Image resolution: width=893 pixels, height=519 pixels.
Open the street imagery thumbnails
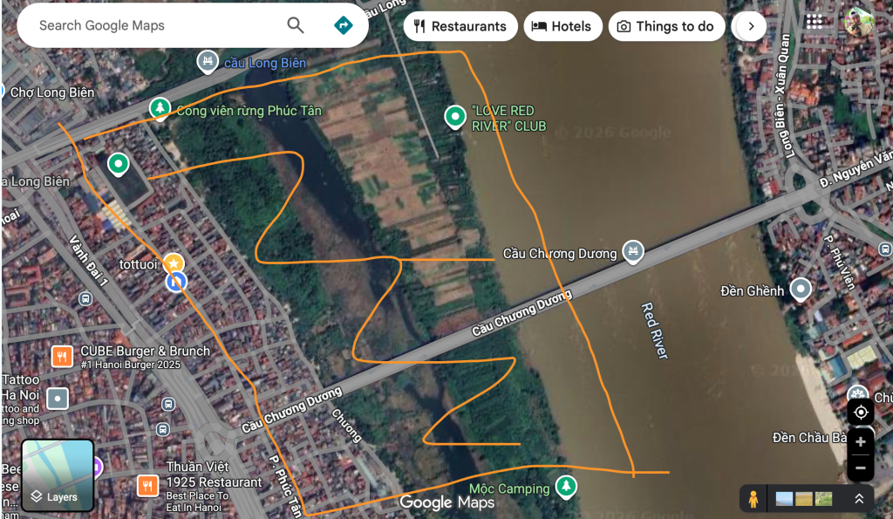(x=803, y=499)
